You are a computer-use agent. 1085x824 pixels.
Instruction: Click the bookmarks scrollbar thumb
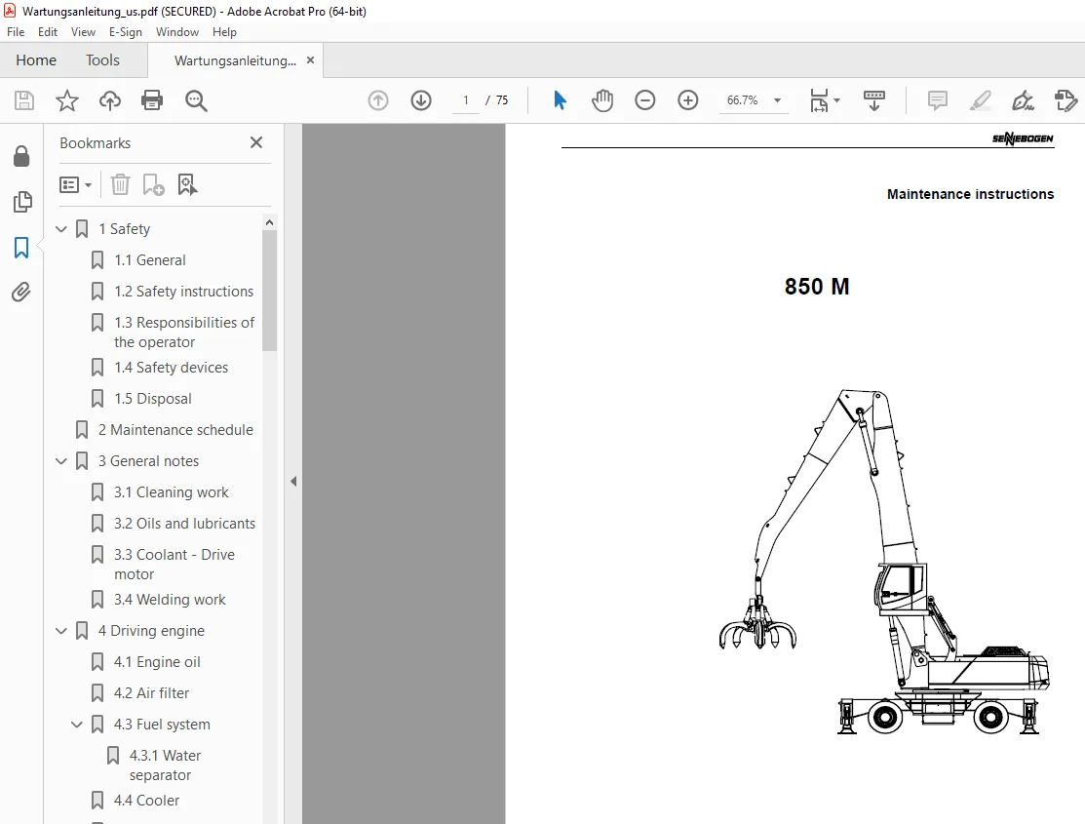click(270, 291)
